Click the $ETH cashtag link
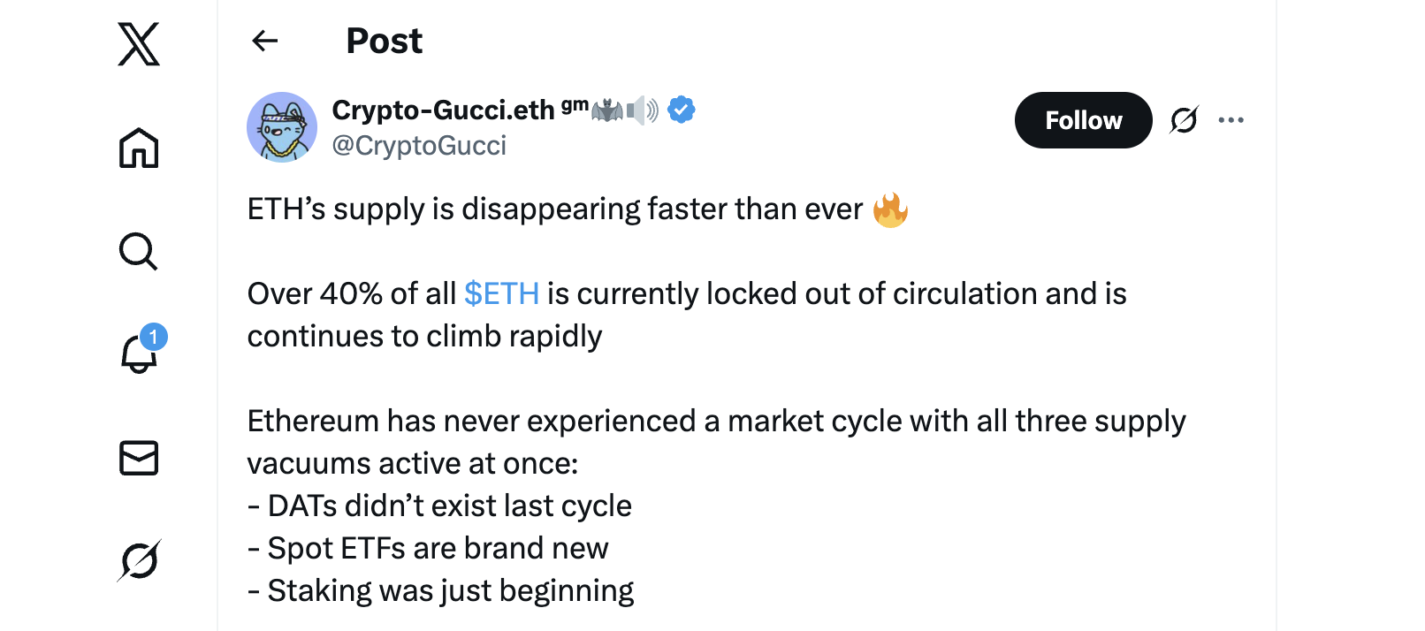Image resolution: width=1425 pixels, height=631 pixels. 501,293
